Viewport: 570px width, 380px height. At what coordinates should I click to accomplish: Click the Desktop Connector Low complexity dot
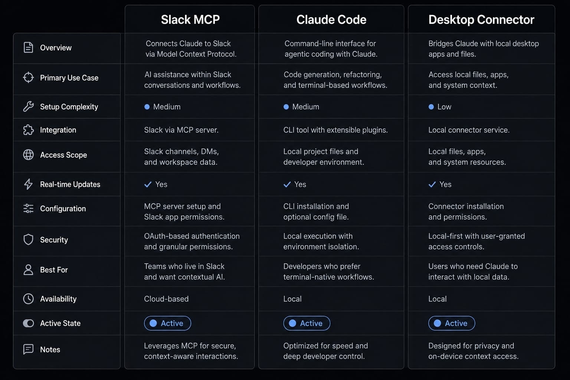(431, 107)
